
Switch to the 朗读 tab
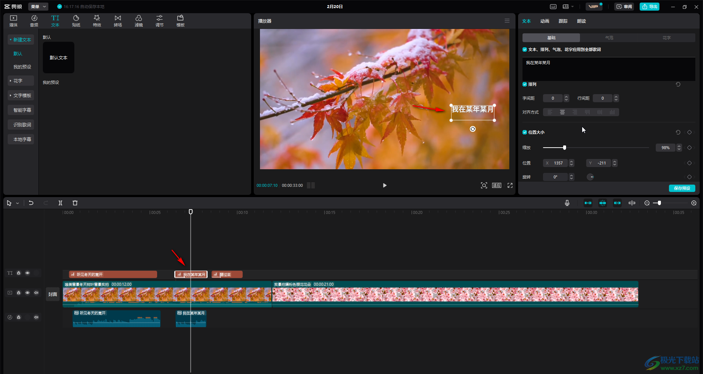pyautogui.click(x=581, y=21)
